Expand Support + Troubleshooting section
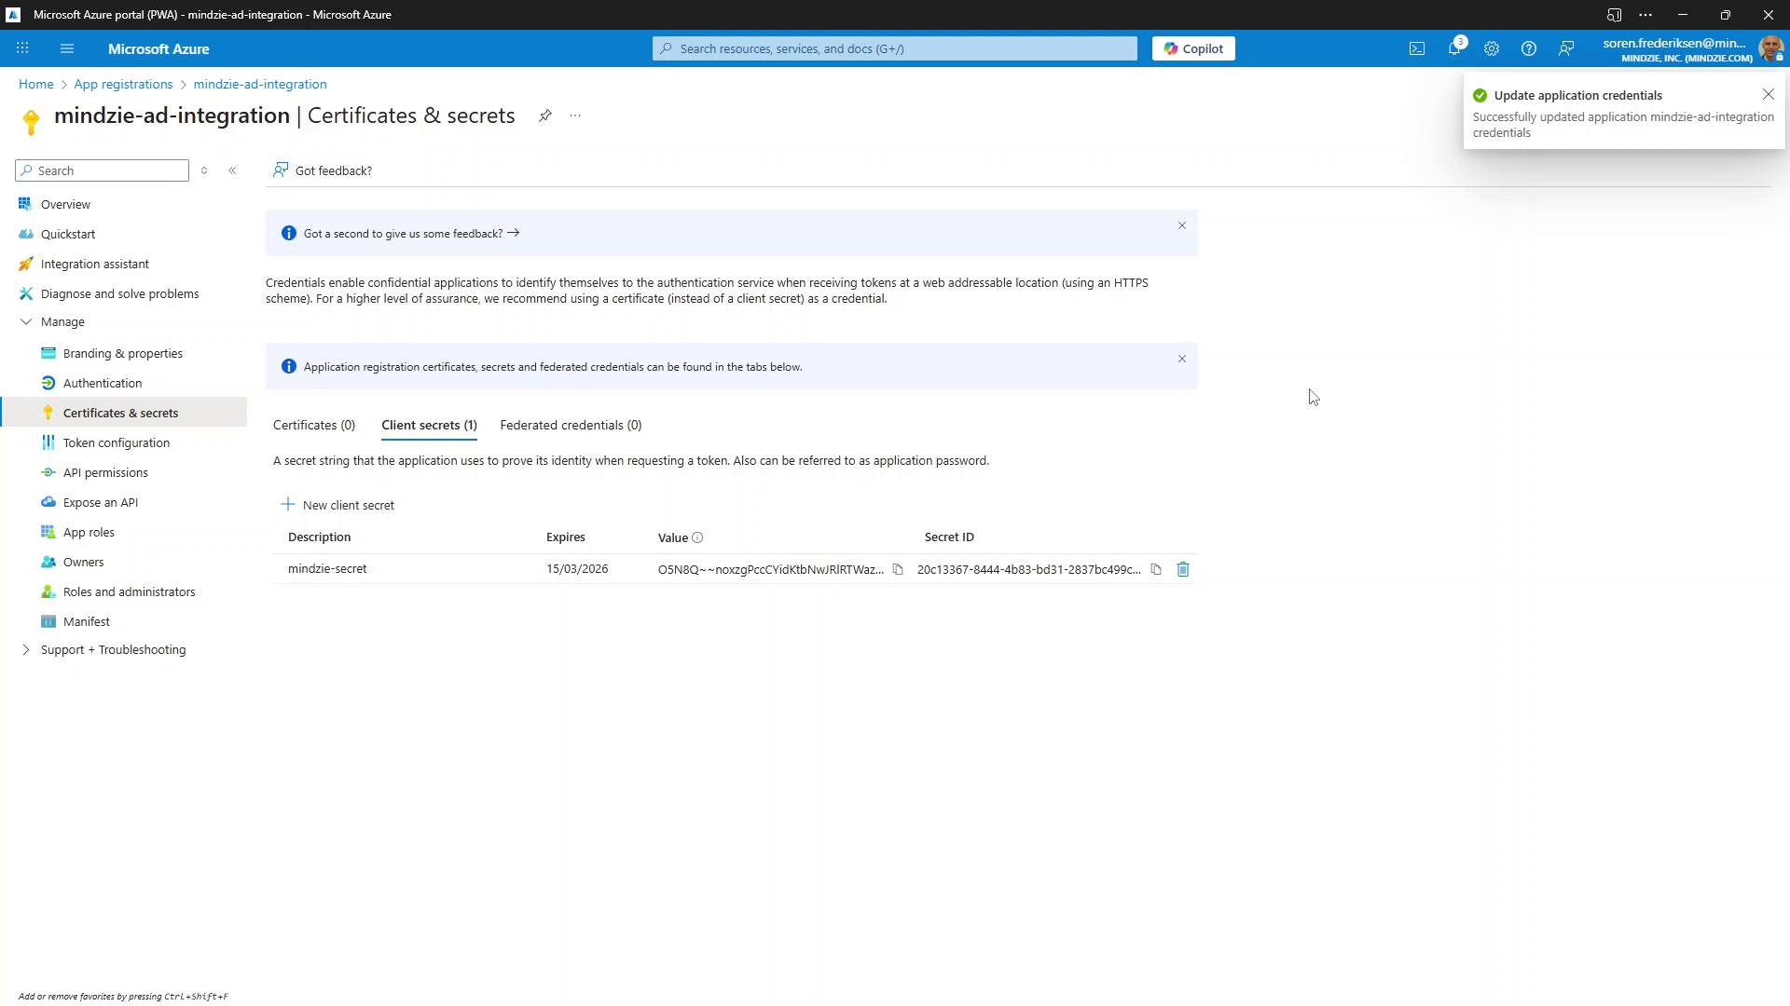The width and height of the screenshot is (1790, 1006). pos(26,649)
